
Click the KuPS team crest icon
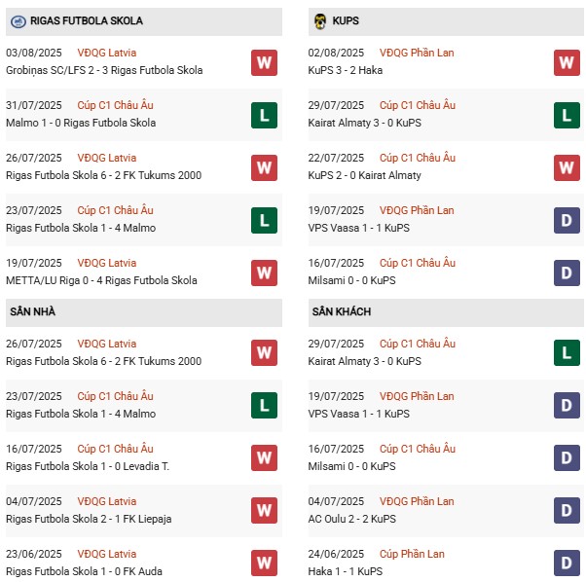pyautogui.click(x=320, y=20)
